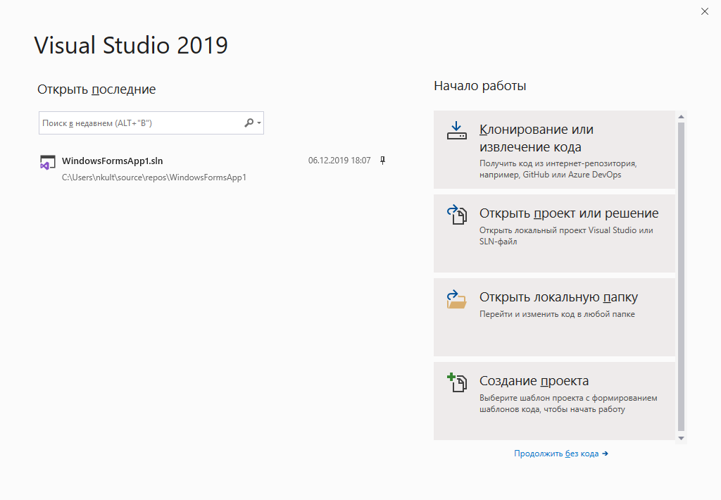Close the Visual Studio start window
The width and height of the screenshot is (721, 500).
point(705,11)
